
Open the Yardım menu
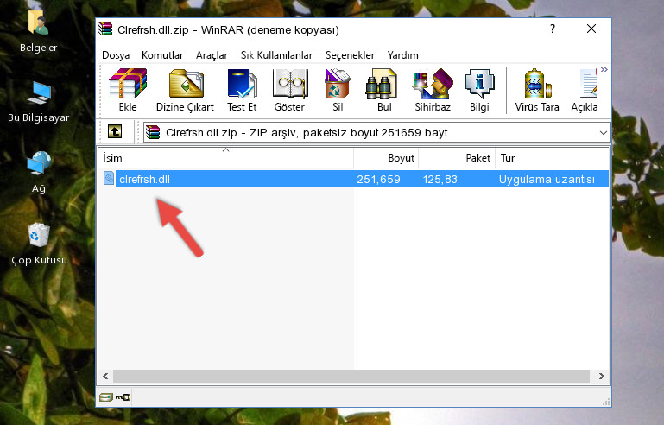(x=402, y=55)
